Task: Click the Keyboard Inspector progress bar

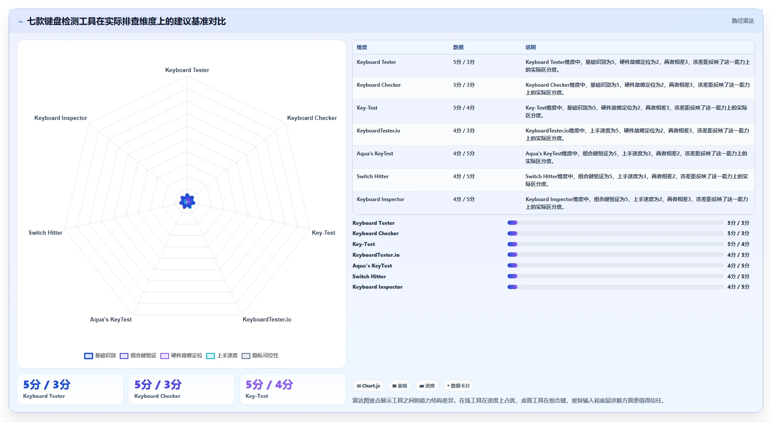Action: pyautogui.click(x=616, y=287)
